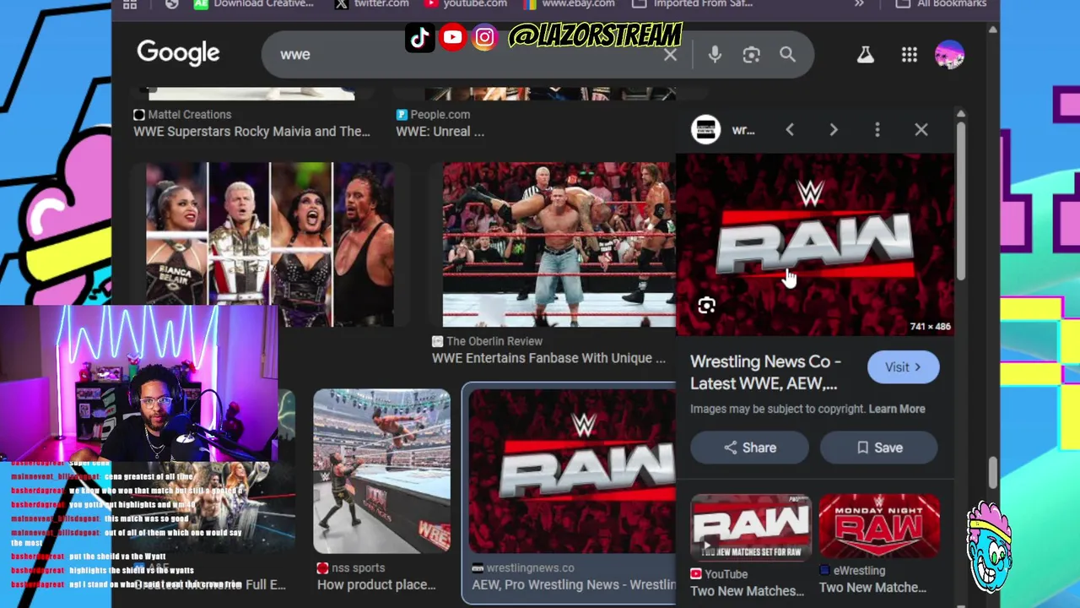Go to the Google logo homepage
Viewport: 1080px width, 608px height.
point(178,53)
